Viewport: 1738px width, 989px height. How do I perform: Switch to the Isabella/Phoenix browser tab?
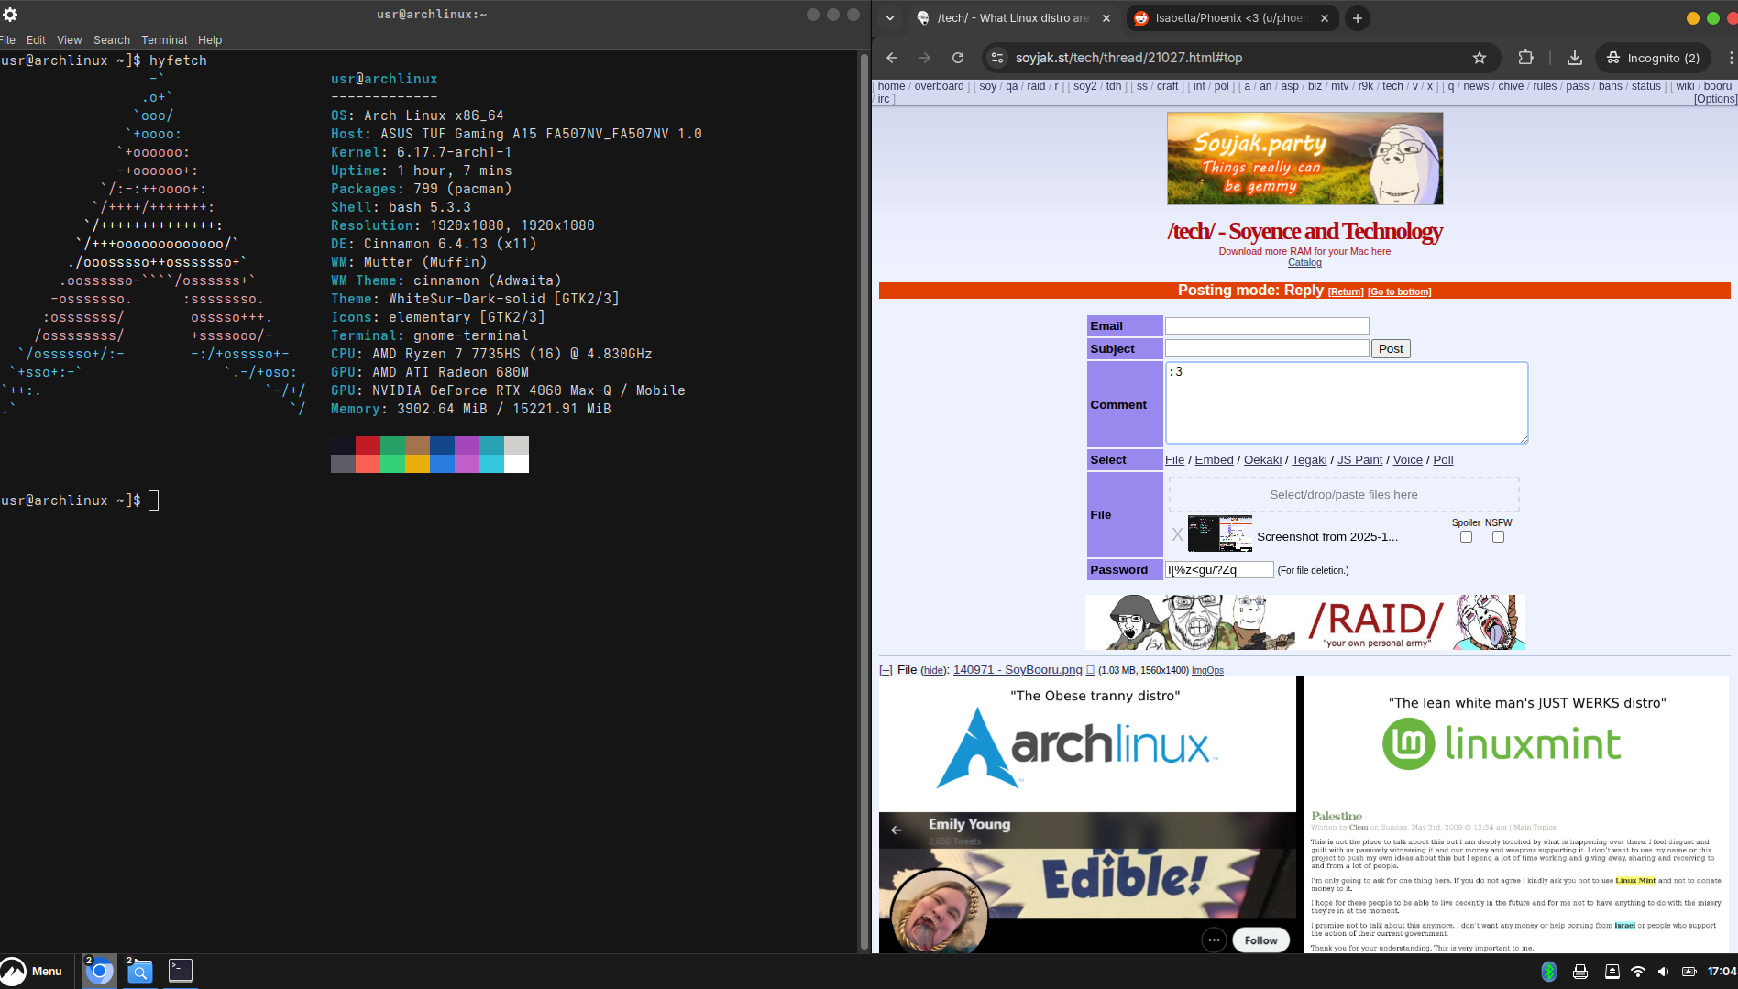[1229, 18]
